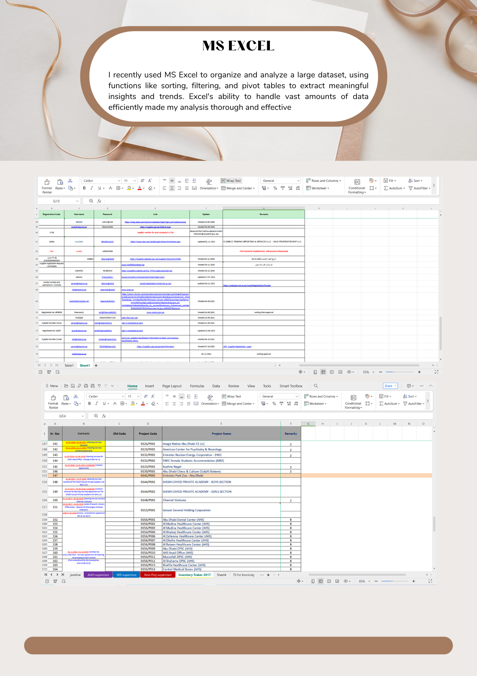Click the fx insert function icon beside G54

(104, 416)
